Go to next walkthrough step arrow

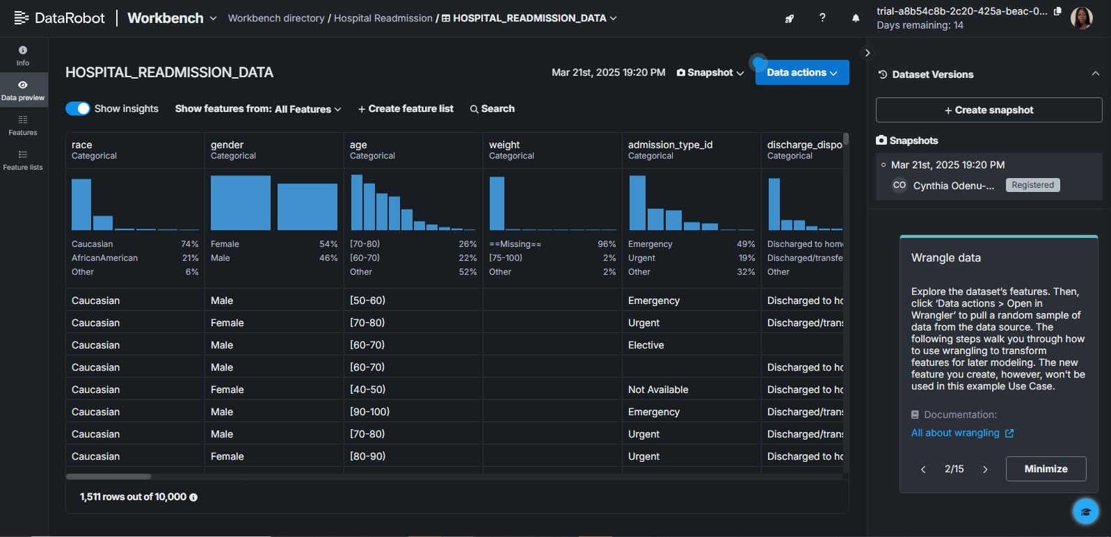[x=985, y=470]
